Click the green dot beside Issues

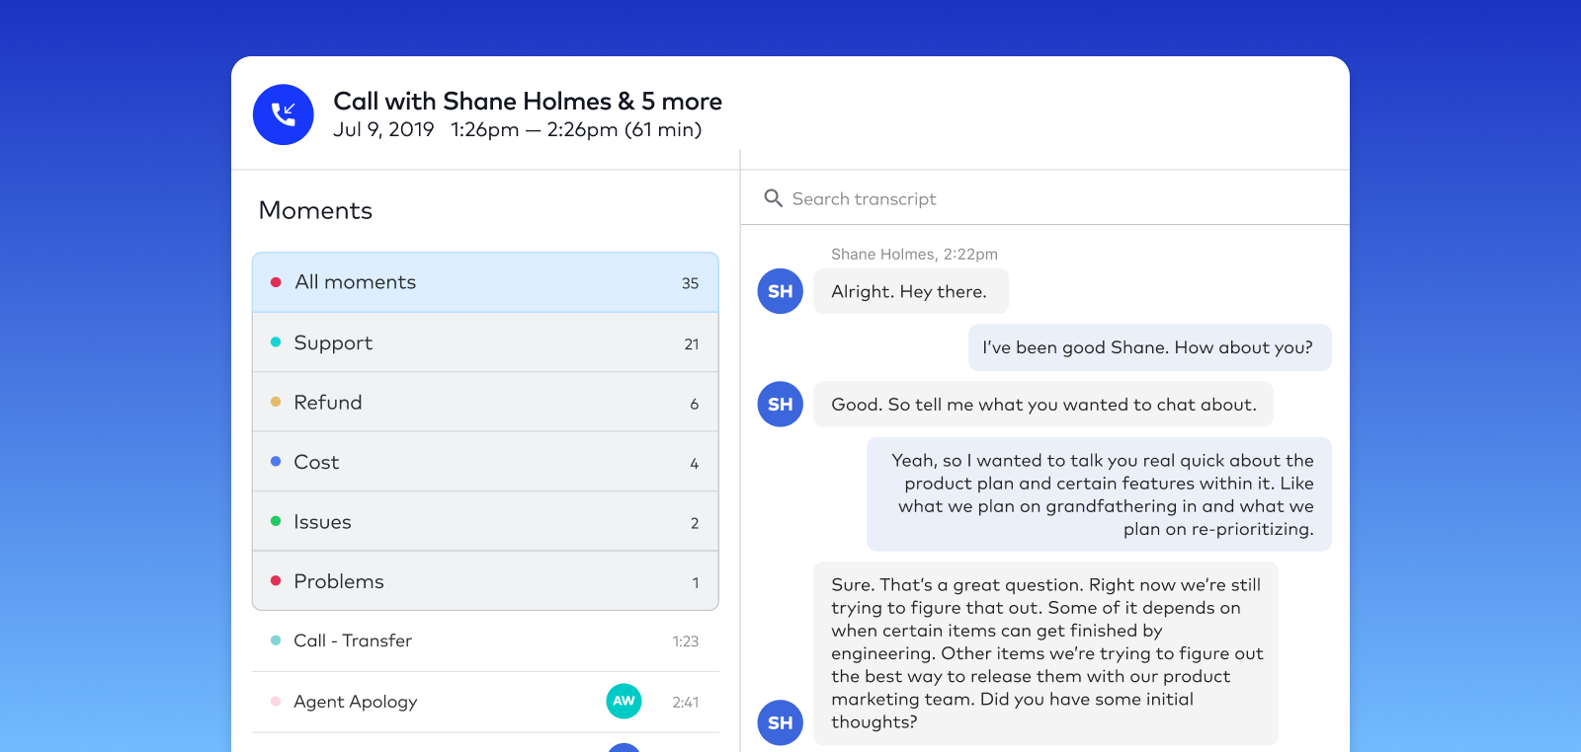[x=276, y=521]
